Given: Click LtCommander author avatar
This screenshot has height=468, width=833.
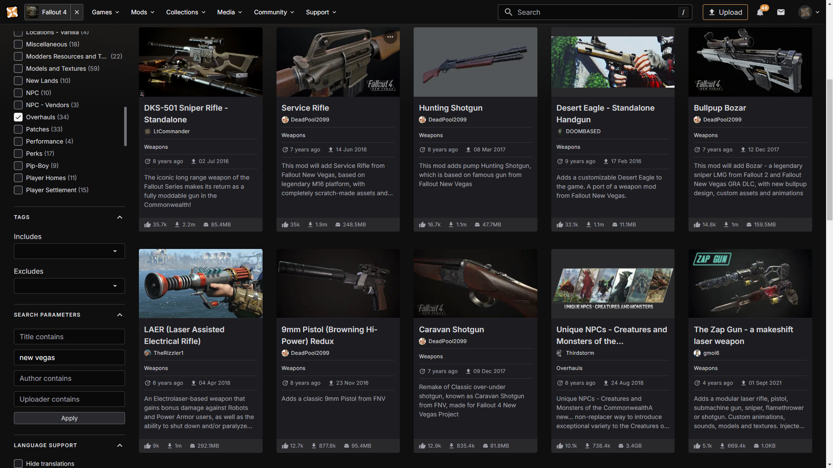Looking at the screenshot, I should (x=148, y=131).
